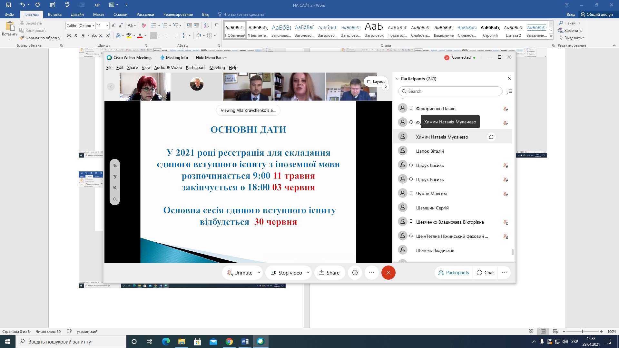
Task: Click the Webex panel options ellipsis after Chat
Action: coord(504,273)
